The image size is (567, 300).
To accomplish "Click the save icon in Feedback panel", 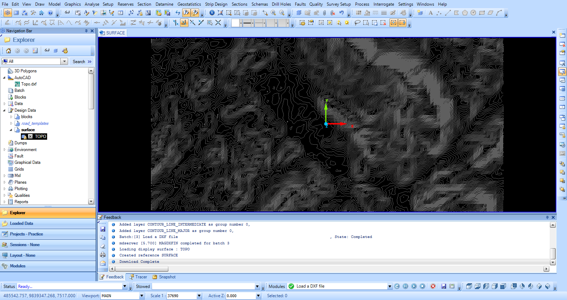I will (103, 229).
